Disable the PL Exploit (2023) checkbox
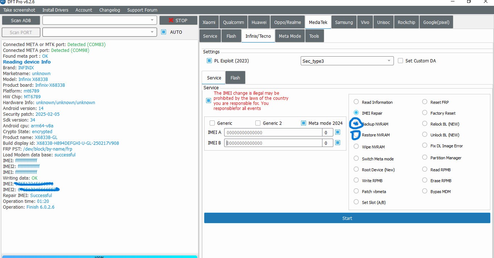This screenshot has width=494, height=258. tap(209, 61)
